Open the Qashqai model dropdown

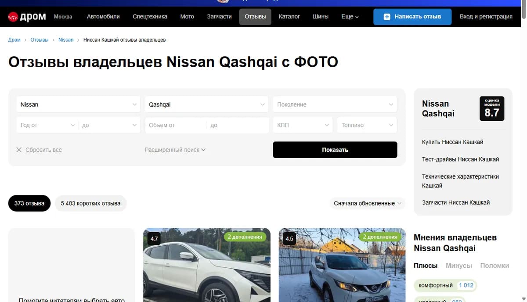coord(207,104)
